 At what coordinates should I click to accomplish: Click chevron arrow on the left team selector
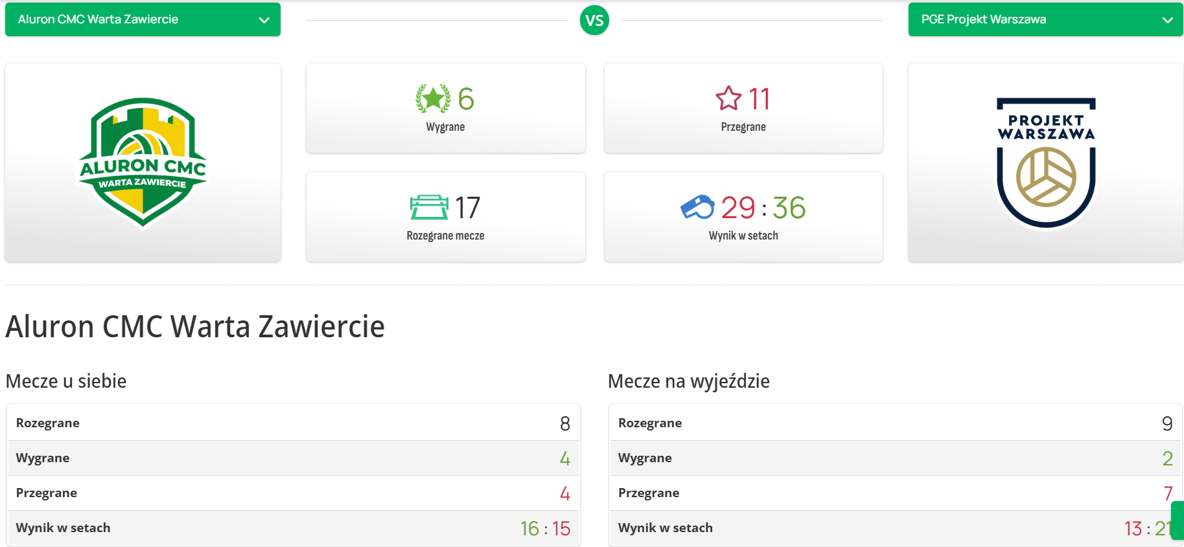pyautogui.click(x=264, y=20)
